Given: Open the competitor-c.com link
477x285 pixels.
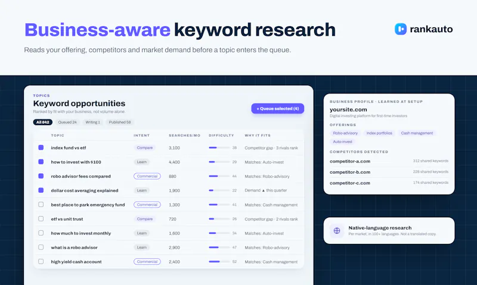Looking at the screenshot, I should [350, 183].
